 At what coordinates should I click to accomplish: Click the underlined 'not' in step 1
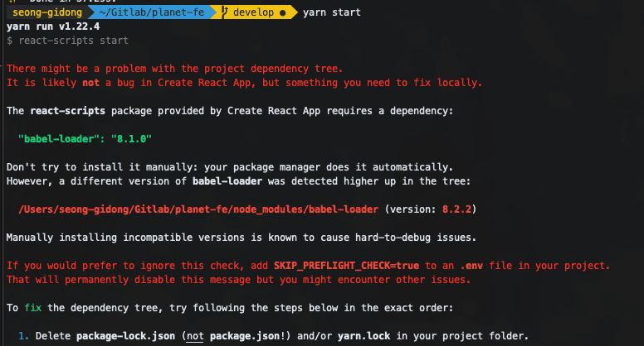[195, 336]
